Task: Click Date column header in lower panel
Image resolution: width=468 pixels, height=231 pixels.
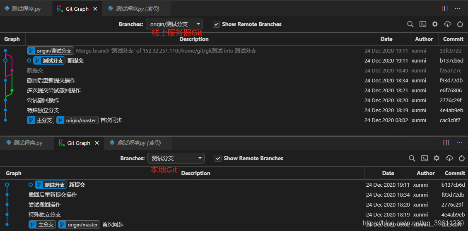Action: 388,173
